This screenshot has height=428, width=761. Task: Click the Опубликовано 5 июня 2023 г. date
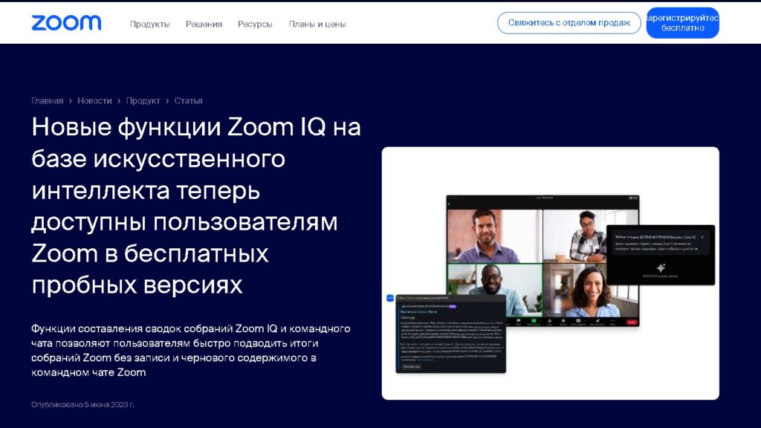click(x=82, y=404)
